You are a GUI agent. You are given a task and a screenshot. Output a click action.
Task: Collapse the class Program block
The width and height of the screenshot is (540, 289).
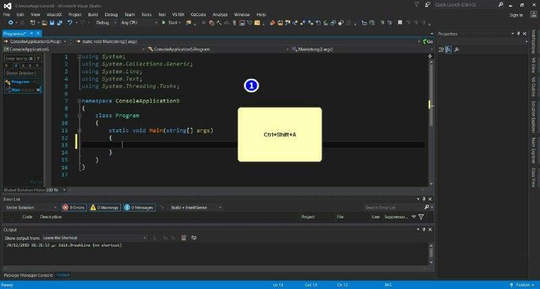point(79,116)
